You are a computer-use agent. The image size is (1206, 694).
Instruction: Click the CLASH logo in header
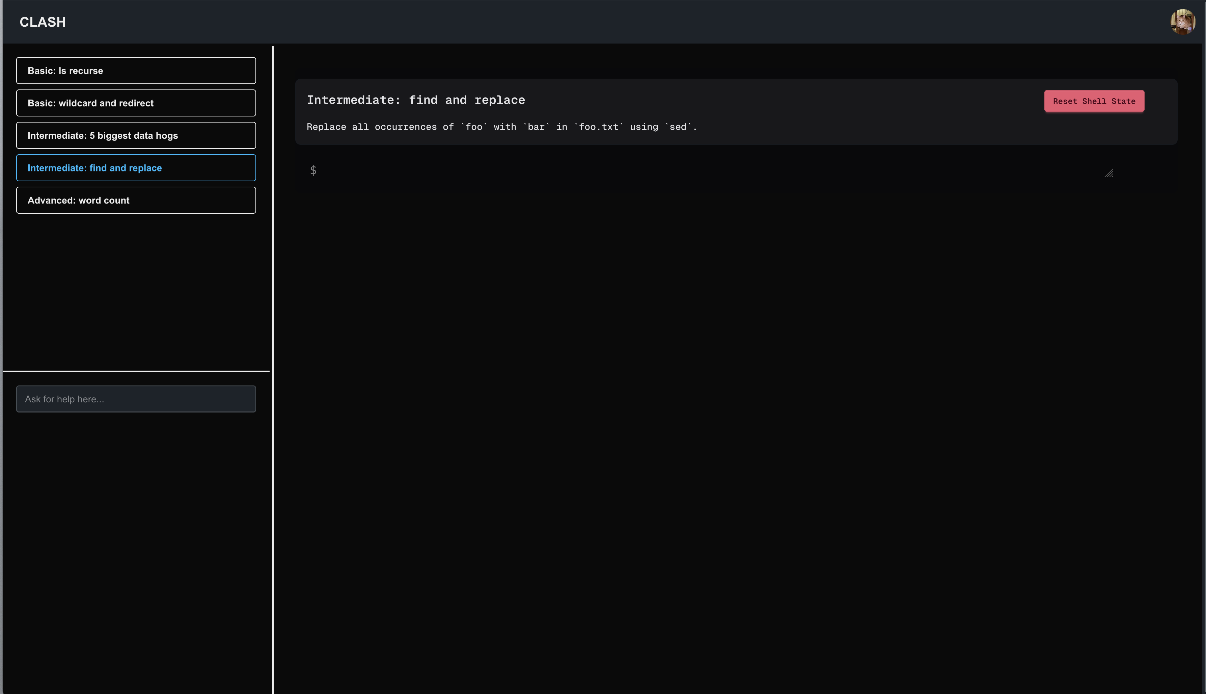[x=43, y=22]
